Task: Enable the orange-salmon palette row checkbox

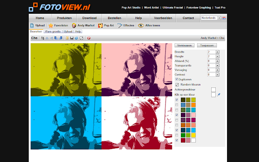Action: click(x=177, y=125)
